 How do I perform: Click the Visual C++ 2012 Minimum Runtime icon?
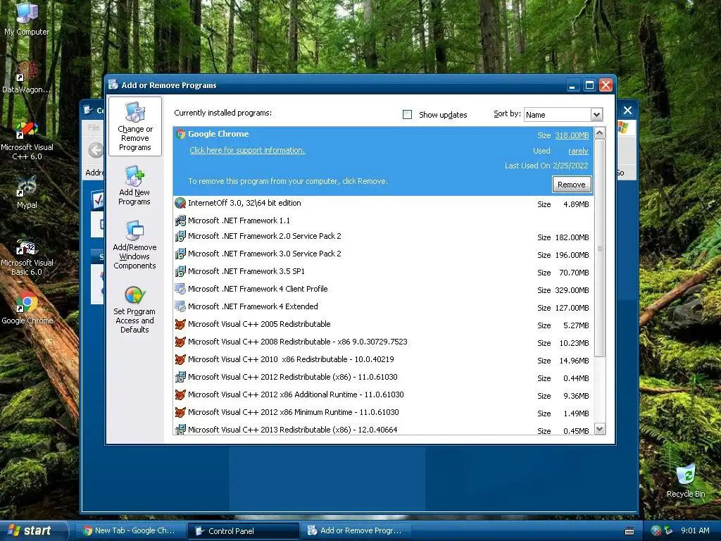point(180,412)
